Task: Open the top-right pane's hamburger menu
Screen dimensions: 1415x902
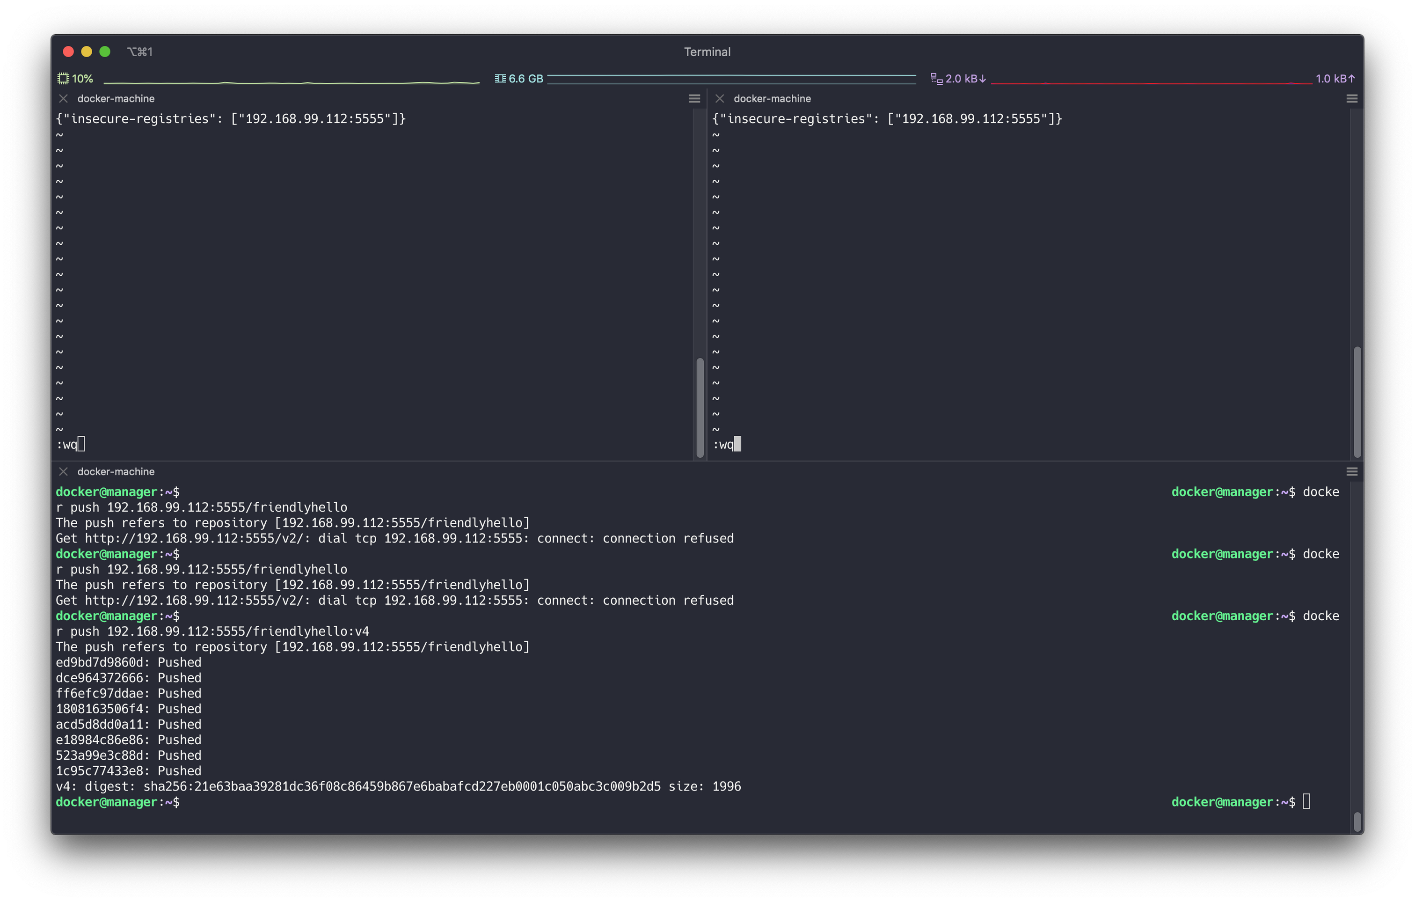Action: [x=1351, y=98]
